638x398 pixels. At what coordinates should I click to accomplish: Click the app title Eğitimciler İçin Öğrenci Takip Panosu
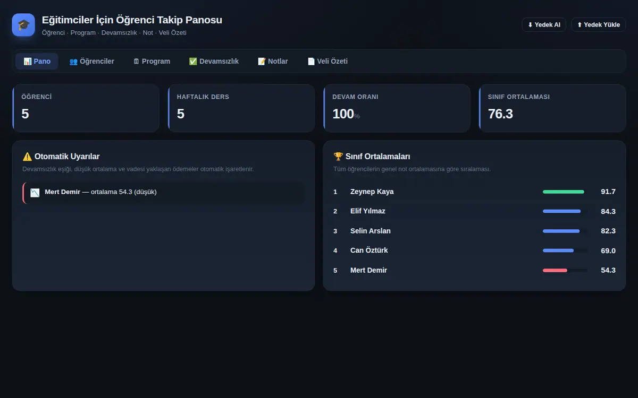click(132, 20)
